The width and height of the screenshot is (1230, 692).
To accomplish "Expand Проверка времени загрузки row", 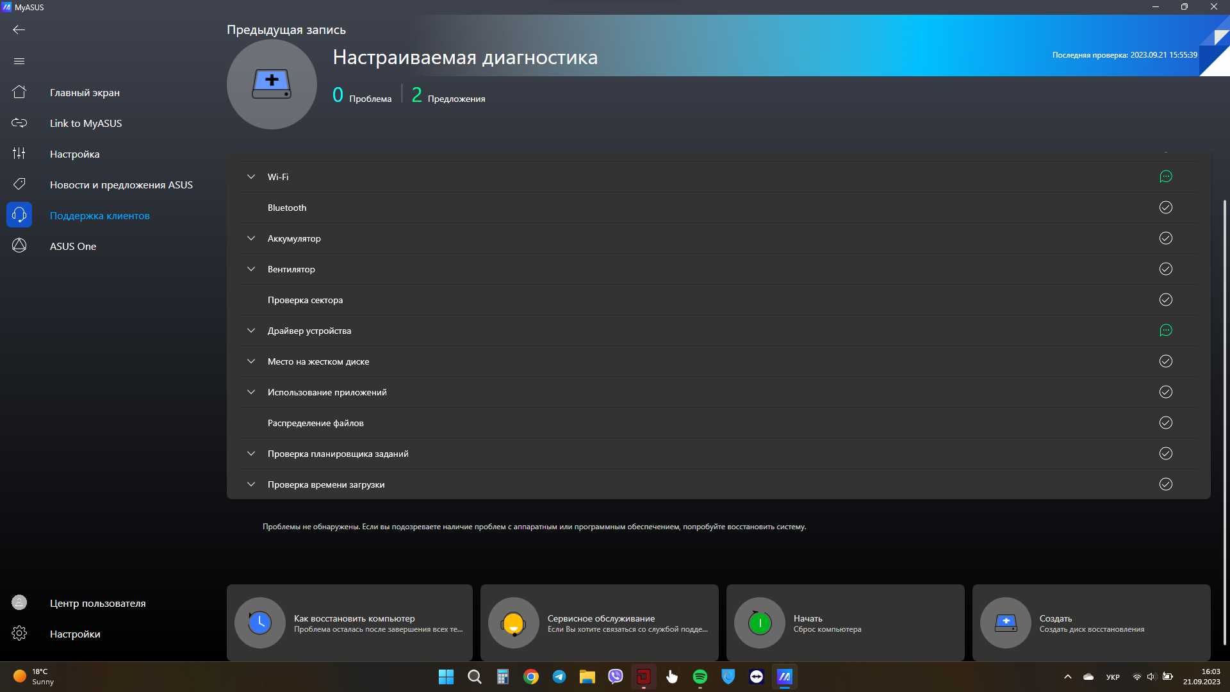I will pos(251,484).
